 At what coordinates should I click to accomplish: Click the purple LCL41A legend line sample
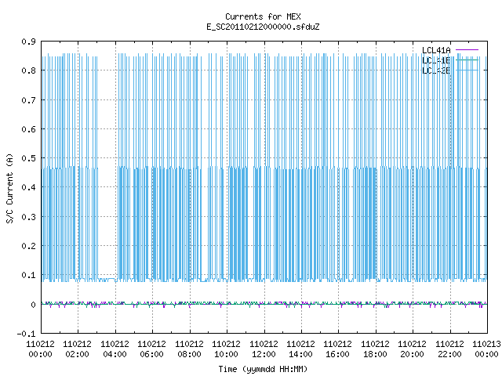tap(467, 50)
